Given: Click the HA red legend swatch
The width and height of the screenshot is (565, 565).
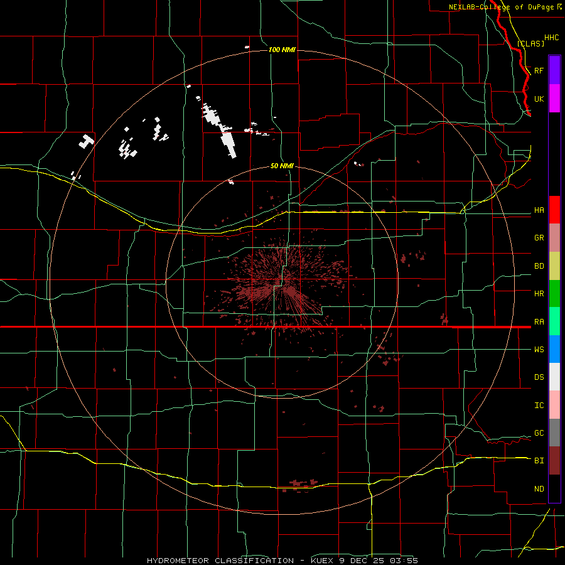Looking at the screenshot, I should (554, 210).
